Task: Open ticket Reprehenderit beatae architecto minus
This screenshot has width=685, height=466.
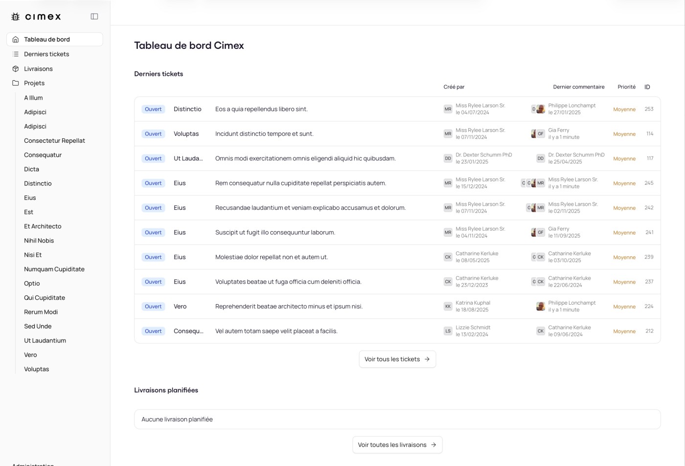Action: click(289, 307)
